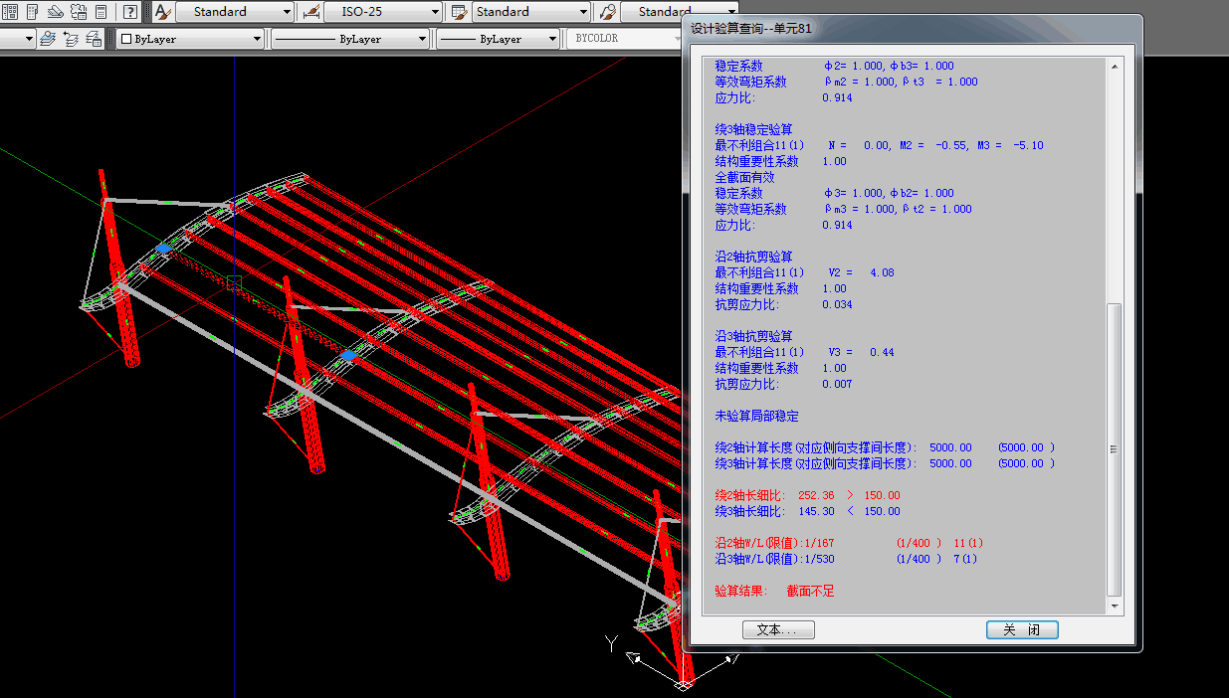Click the red text 验算结果: 截面不足
The width and height of the screenshot is (1229, 698).
click(774, 591)
